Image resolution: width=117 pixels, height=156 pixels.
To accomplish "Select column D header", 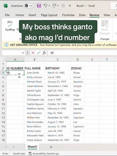I will (x=78, y=59).
